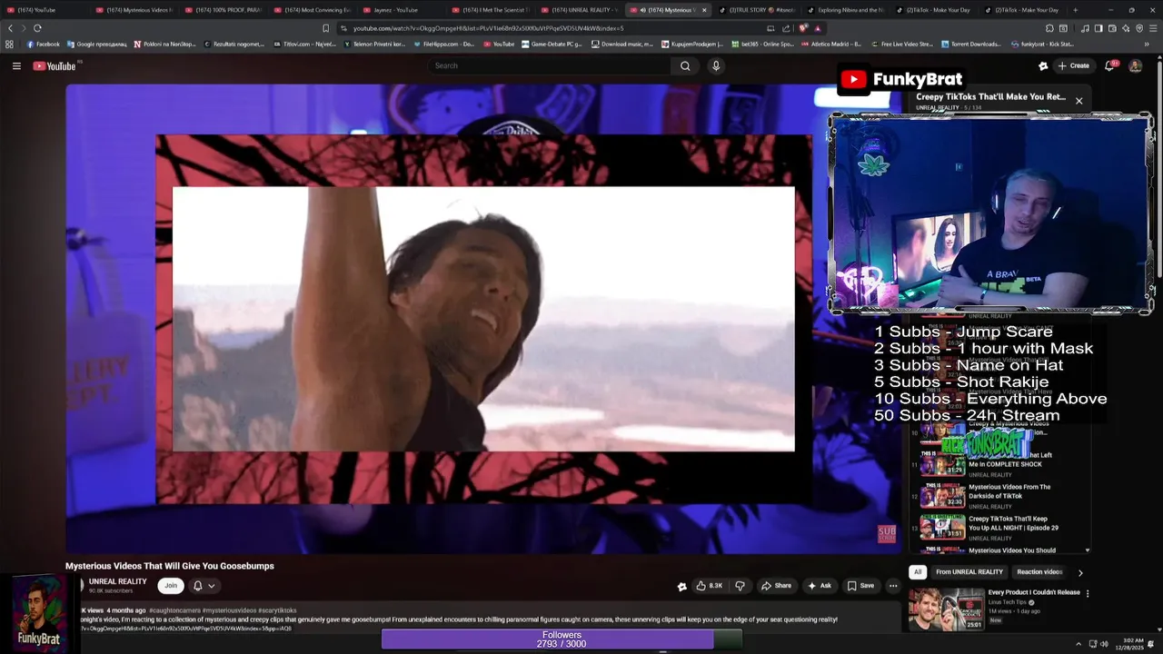
Task: Dislike the video
Action: (x=740, y=586)
